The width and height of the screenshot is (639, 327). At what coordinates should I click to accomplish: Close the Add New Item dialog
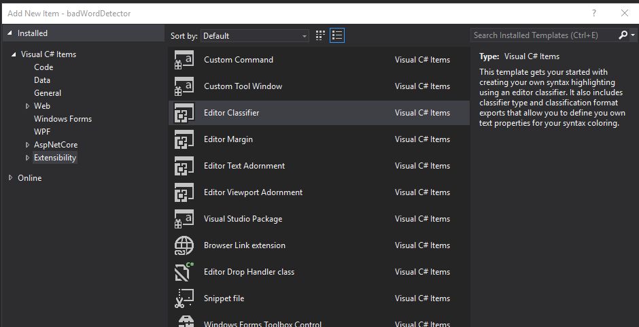point(624,13)
